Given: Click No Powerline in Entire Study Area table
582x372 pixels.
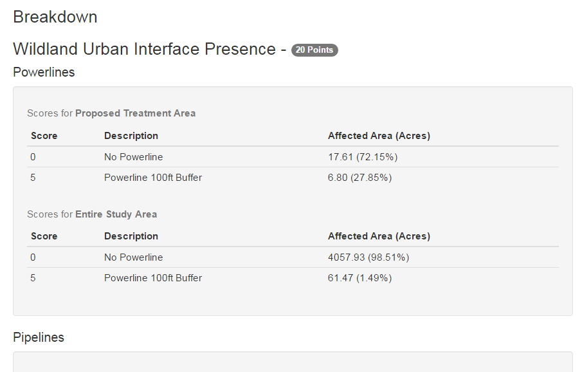Looking at the screenshot, I should click(134, 257).
